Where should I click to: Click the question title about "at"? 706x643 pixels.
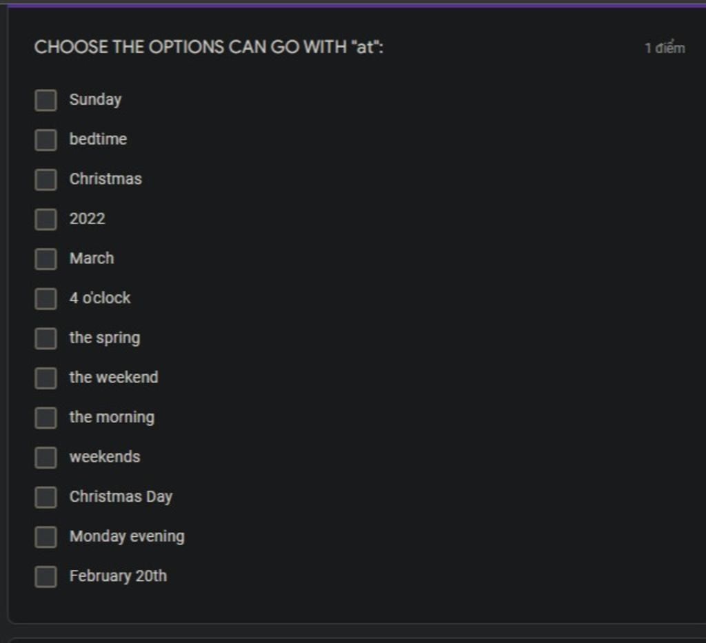[209, 47]
